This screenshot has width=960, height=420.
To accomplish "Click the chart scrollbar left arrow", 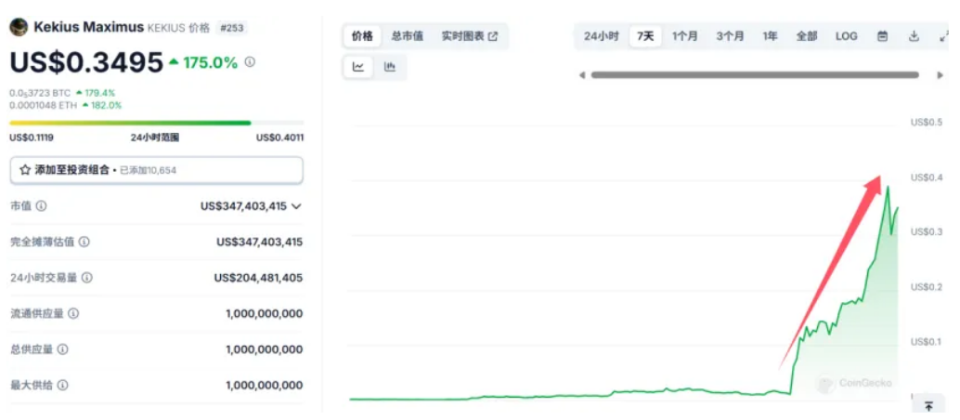I will click(581, 75).
